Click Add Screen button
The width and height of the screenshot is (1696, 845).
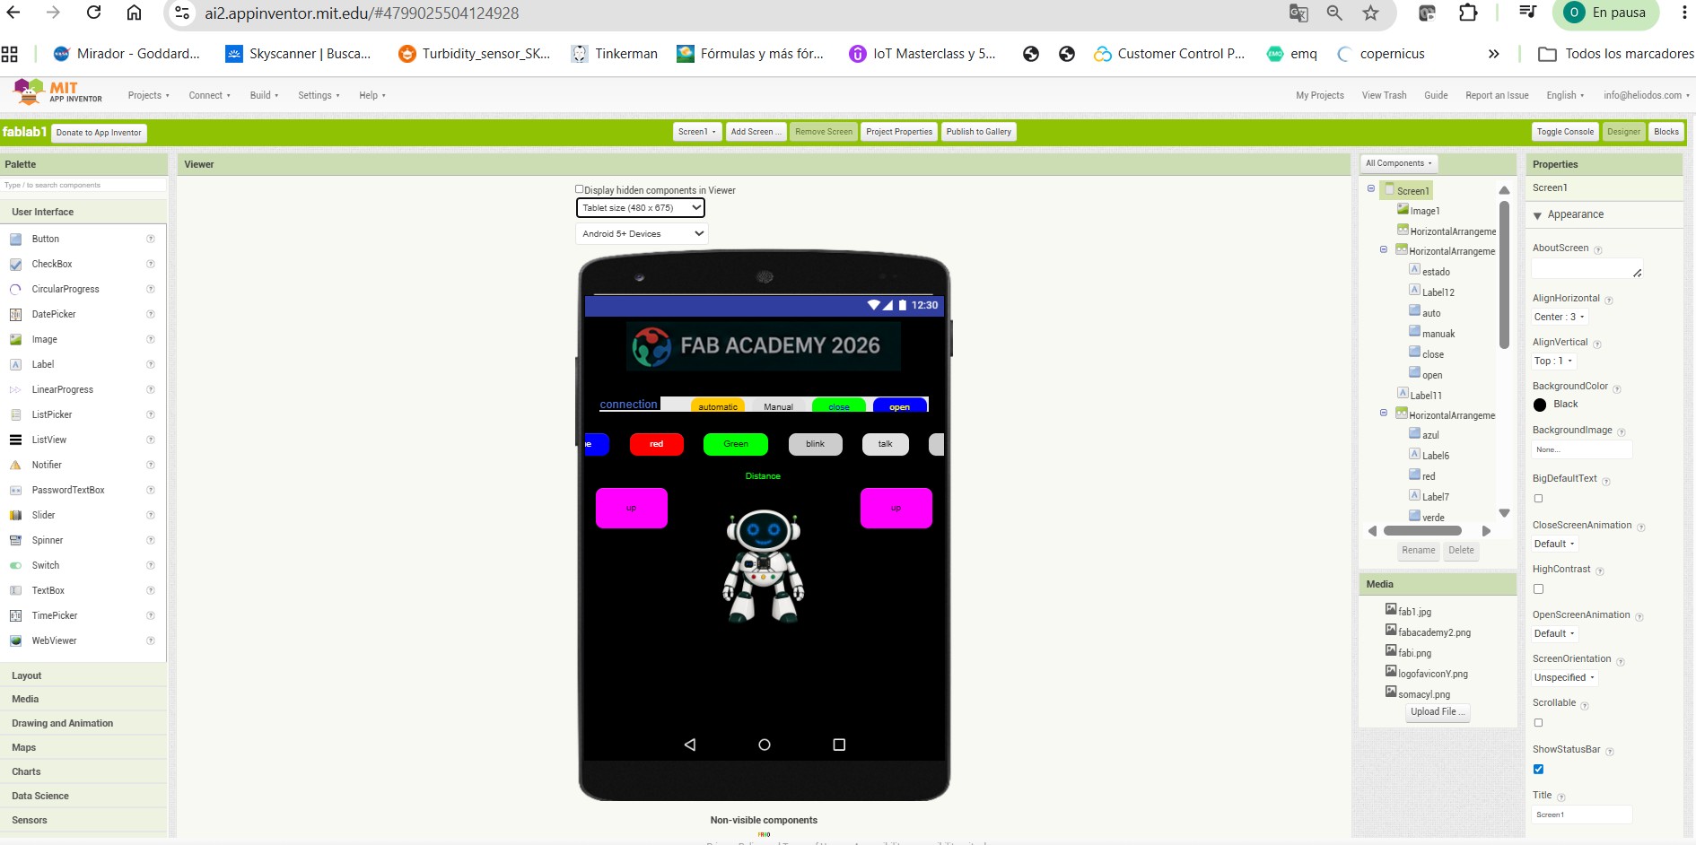pos(756,132)
